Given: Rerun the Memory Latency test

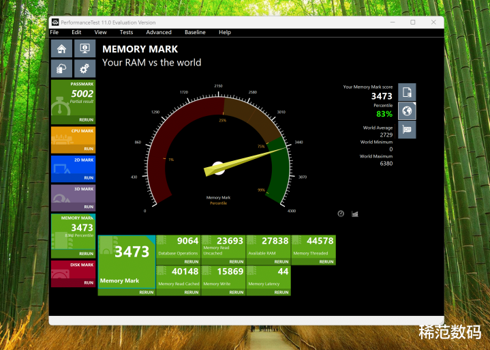Looking at the screenshot, I should point(281,292).
